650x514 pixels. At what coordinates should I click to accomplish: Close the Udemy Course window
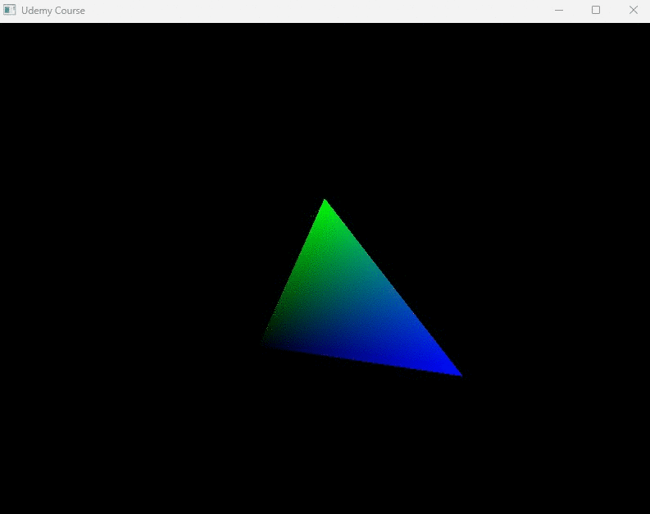(x=633, y=11)
